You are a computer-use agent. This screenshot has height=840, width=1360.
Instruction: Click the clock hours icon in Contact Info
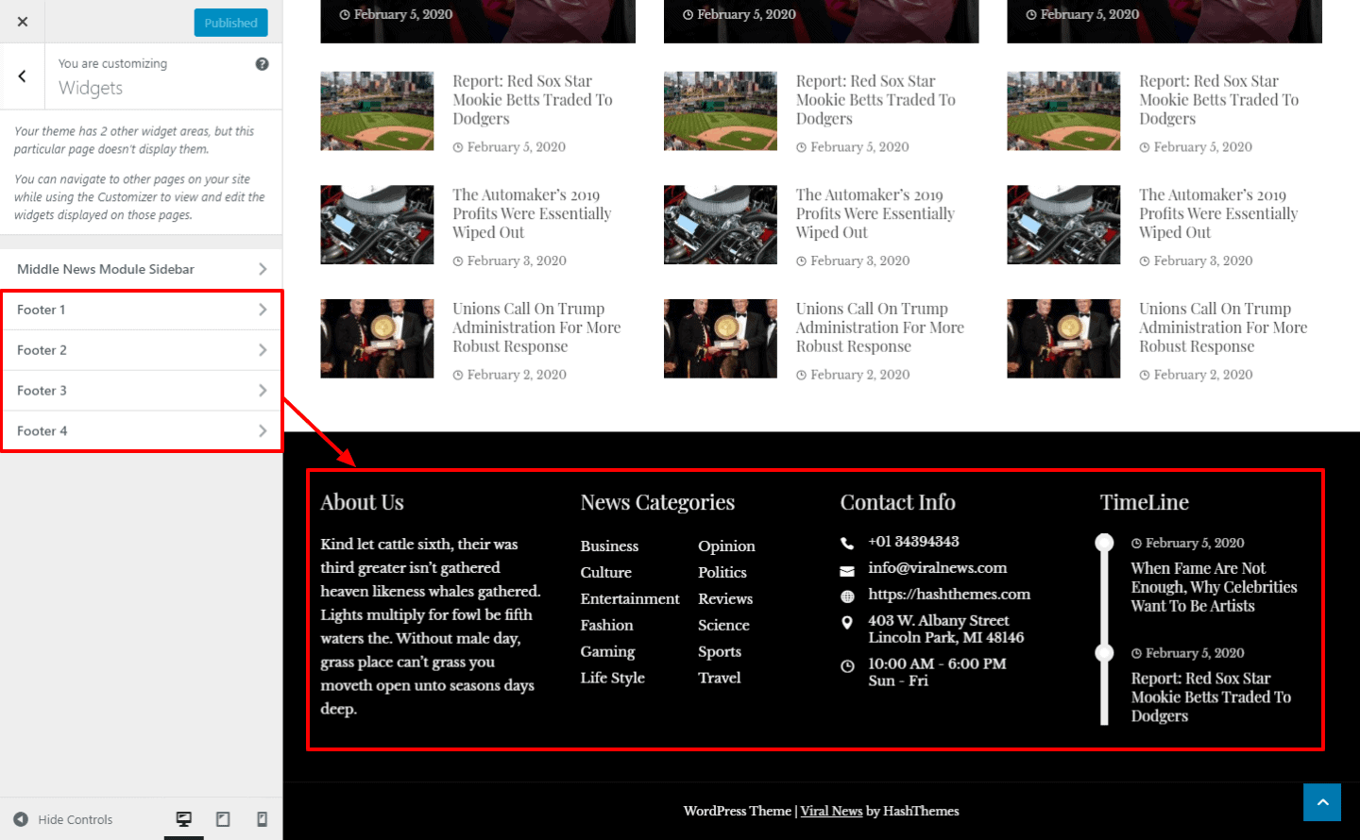847,666
